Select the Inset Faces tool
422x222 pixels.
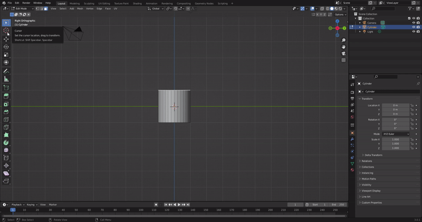pos(6,104)
